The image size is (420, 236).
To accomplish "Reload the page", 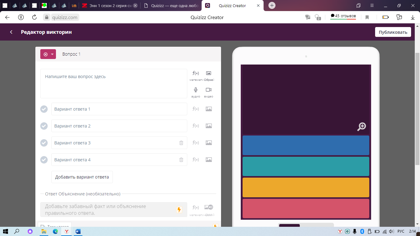I will [34, 17].
